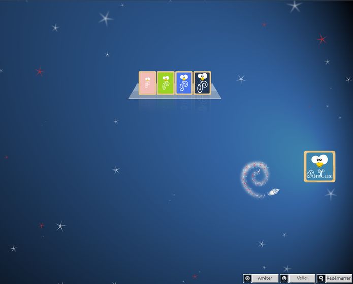The width and height of the screenshot is (353, 284).
Task: Click the penguin face on the navy card
Action: point(202,77)
